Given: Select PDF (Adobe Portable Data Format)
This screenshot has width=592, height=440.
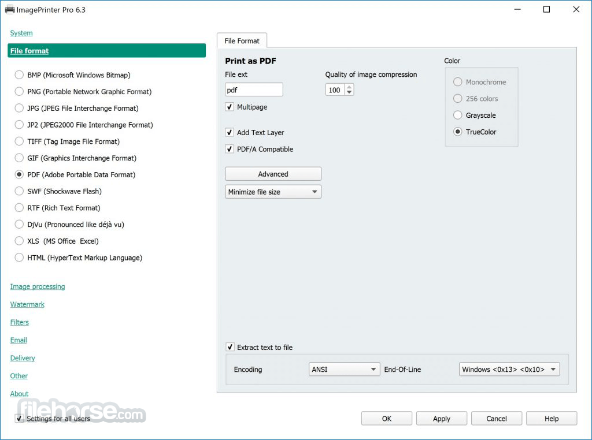Looking at the screenshot, I should pos(19,174).
